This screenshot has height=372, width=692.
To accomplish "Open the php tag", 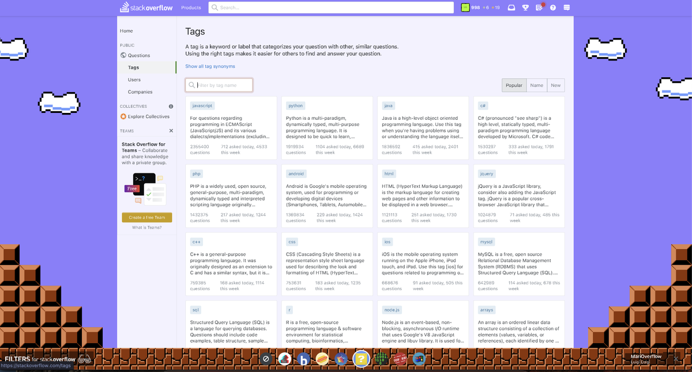I will point(197,173).
